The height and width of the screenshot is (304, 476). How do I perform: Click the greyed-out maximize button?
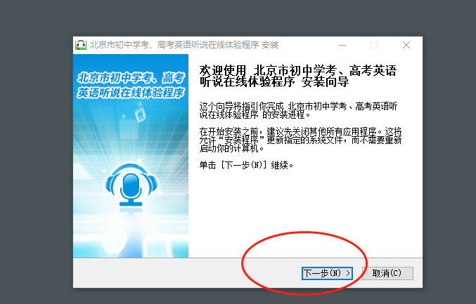374,45
